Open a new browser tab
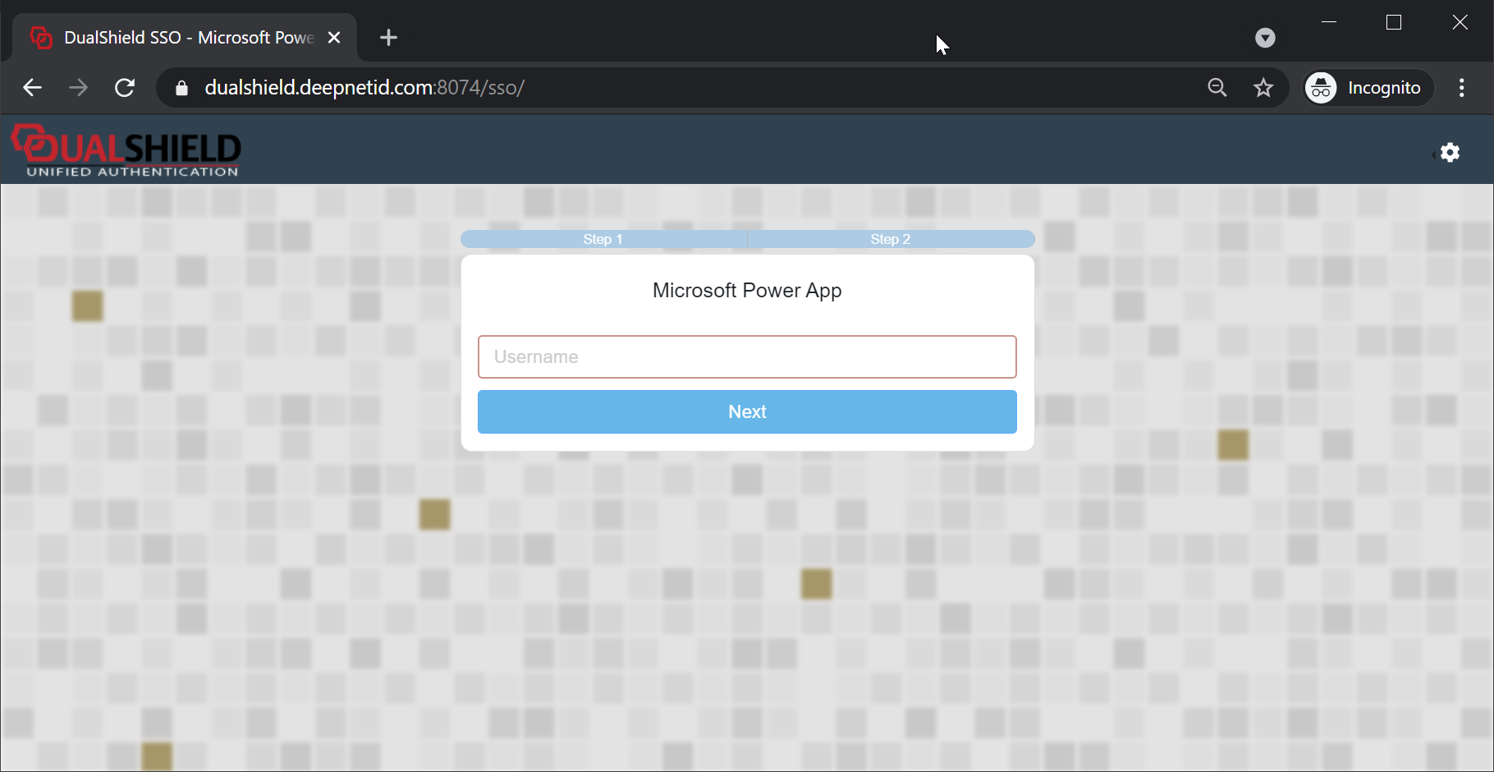The width and height of the screenshot is (1494, 772). pos(388,38)
